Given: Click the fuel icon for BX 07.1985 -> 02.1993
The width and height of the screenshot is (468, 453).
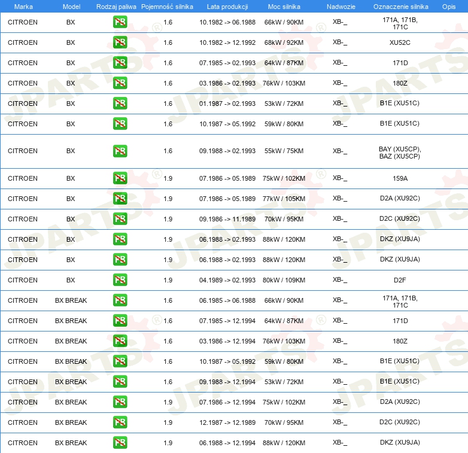Looking at the screenshot, I should (x=120, y=63).
